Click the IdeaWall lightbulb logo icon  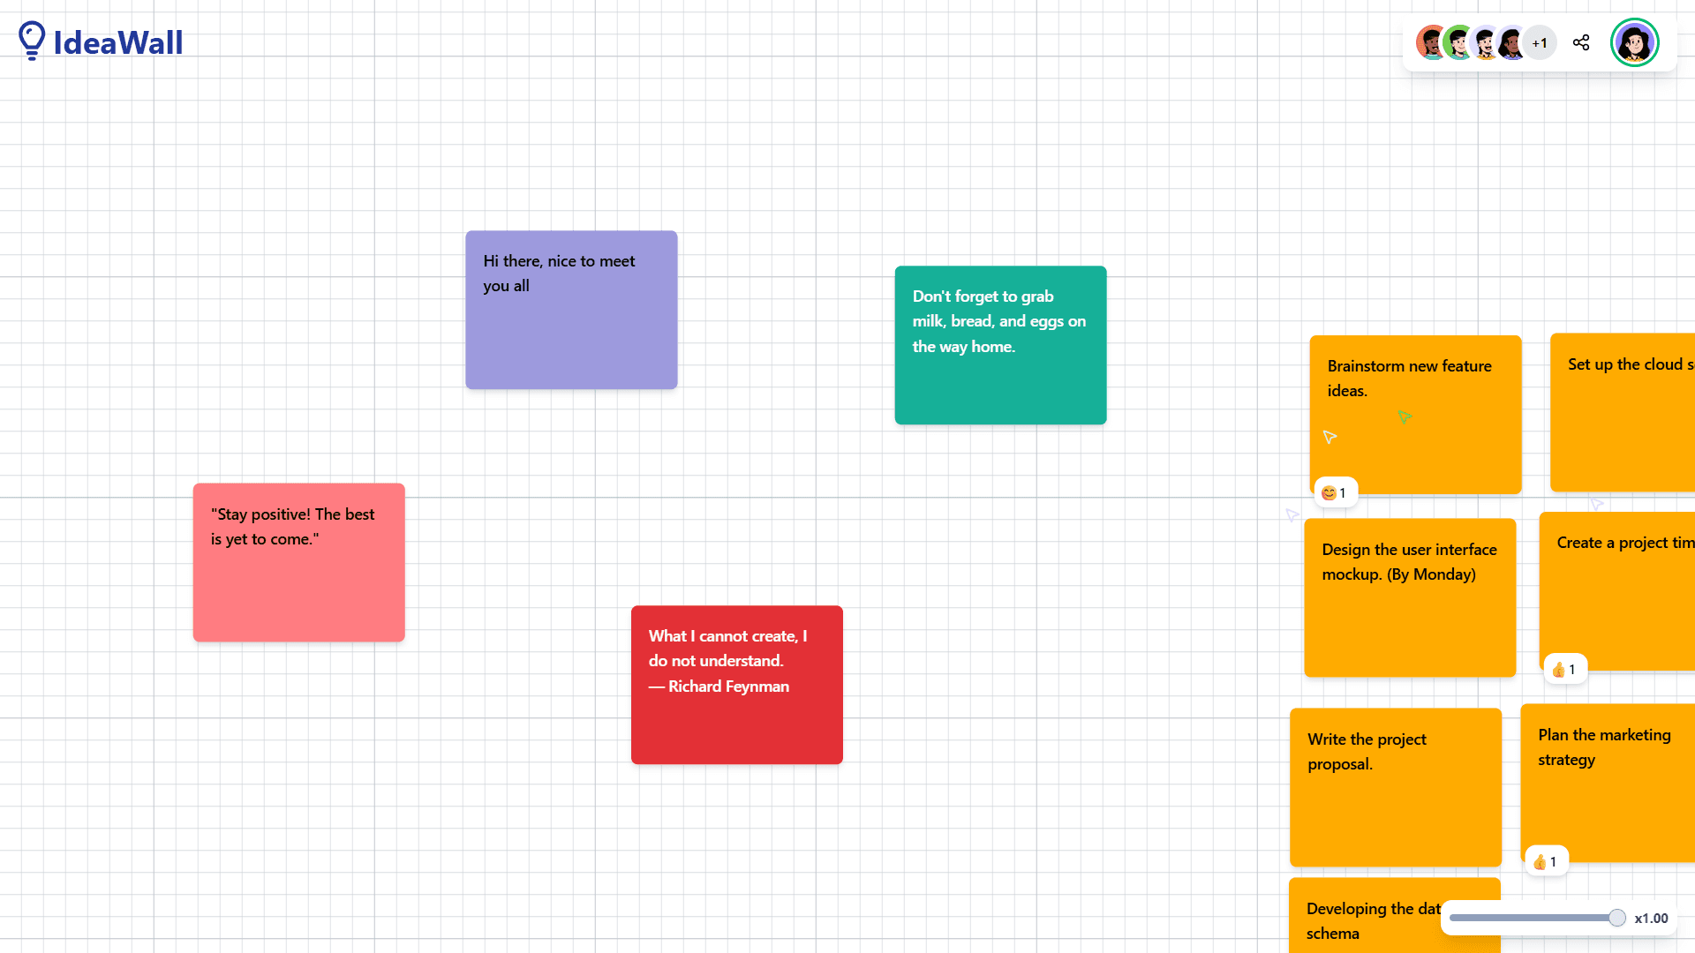(x=33, y=40)
